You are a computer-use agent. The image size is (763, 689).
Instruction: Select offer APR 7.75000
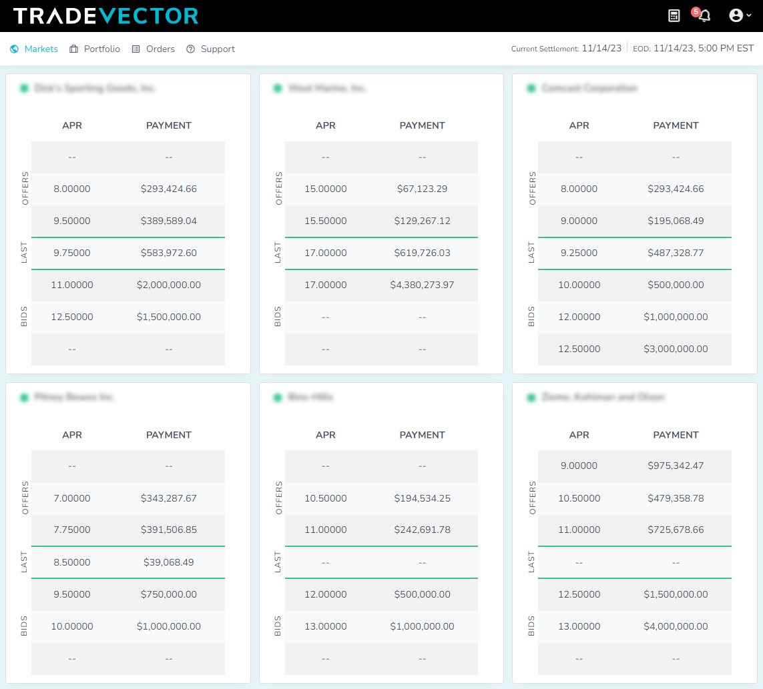(72, 530)
